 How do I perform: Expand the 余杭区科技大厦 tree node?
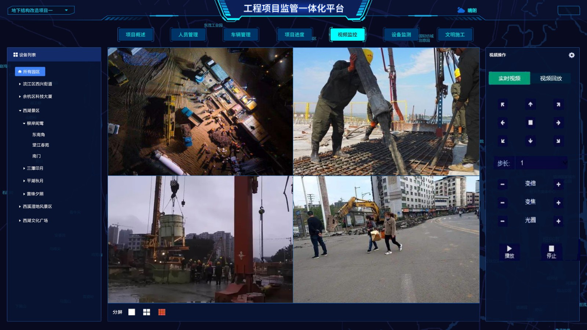coord(20,96)
